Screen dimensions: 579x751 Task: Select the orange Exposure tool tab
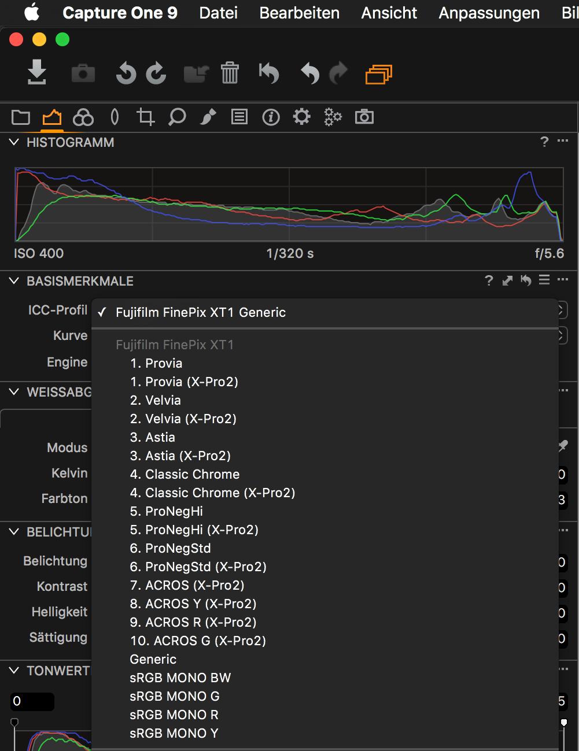(x=52, y=117)
